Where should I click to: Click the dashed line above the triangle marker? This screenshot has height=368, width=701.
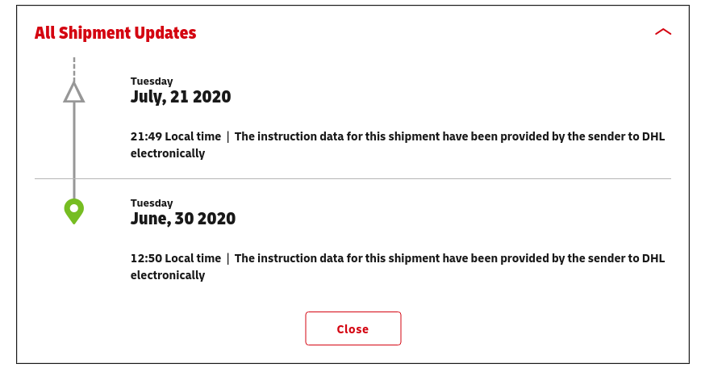(74, 69)
